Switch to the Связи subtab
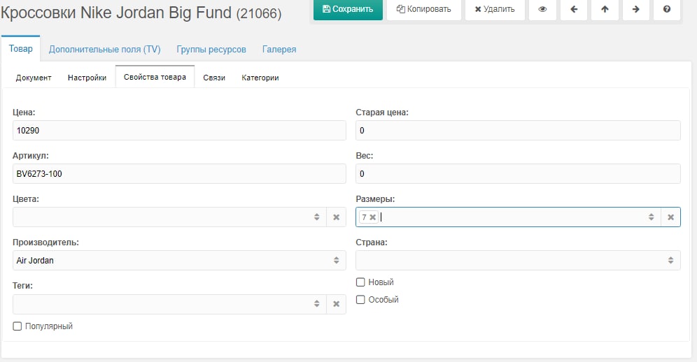 [214, 78]
